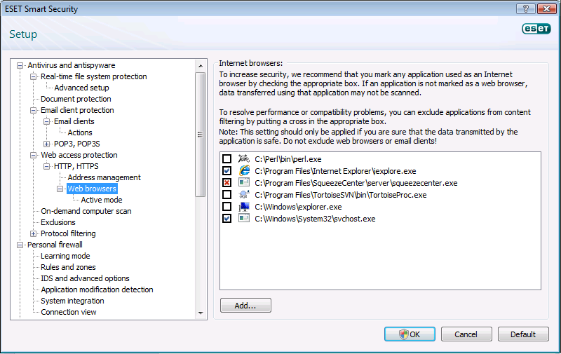This screenshot has height=354, width=561.
Task: Select Learning mode under Personal firewall
Action: coord(65,256)
